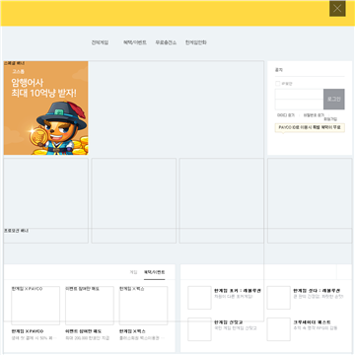The image size is (355, 355).
Task: Click the PAYCO ID benefit tooltip
Action: 310,127
